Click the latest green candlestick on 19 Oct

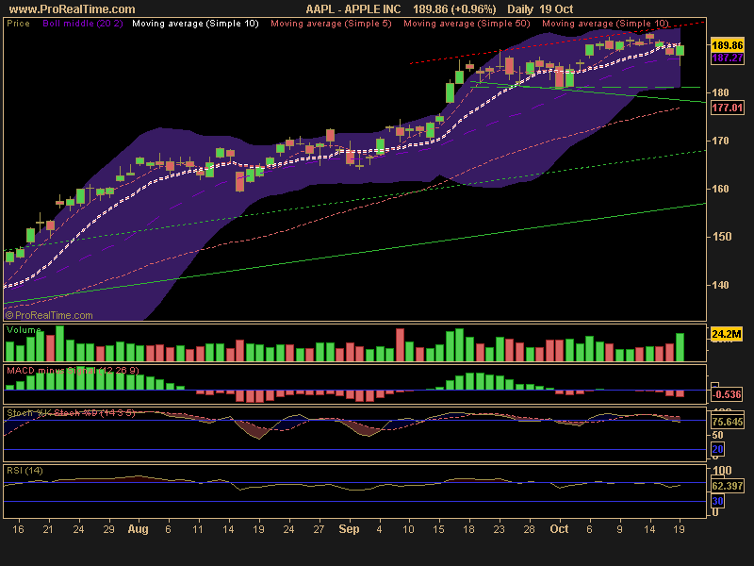pos(680,51)
